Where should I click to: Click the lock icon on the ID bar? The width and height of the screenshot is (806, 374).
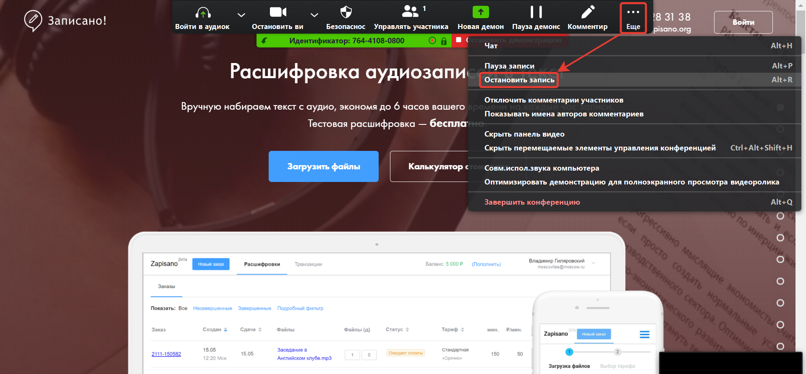(x=444, y=41)
